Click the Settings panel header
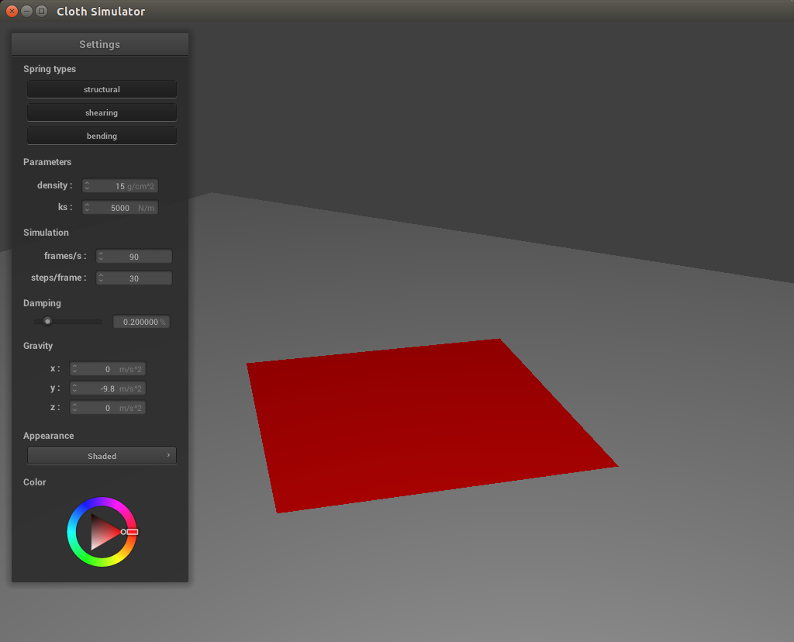 point(99,44)
